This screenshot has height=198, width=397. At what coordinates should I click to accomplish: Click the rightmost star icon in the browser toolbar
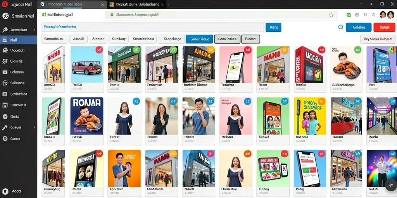(x=373, y=15)
